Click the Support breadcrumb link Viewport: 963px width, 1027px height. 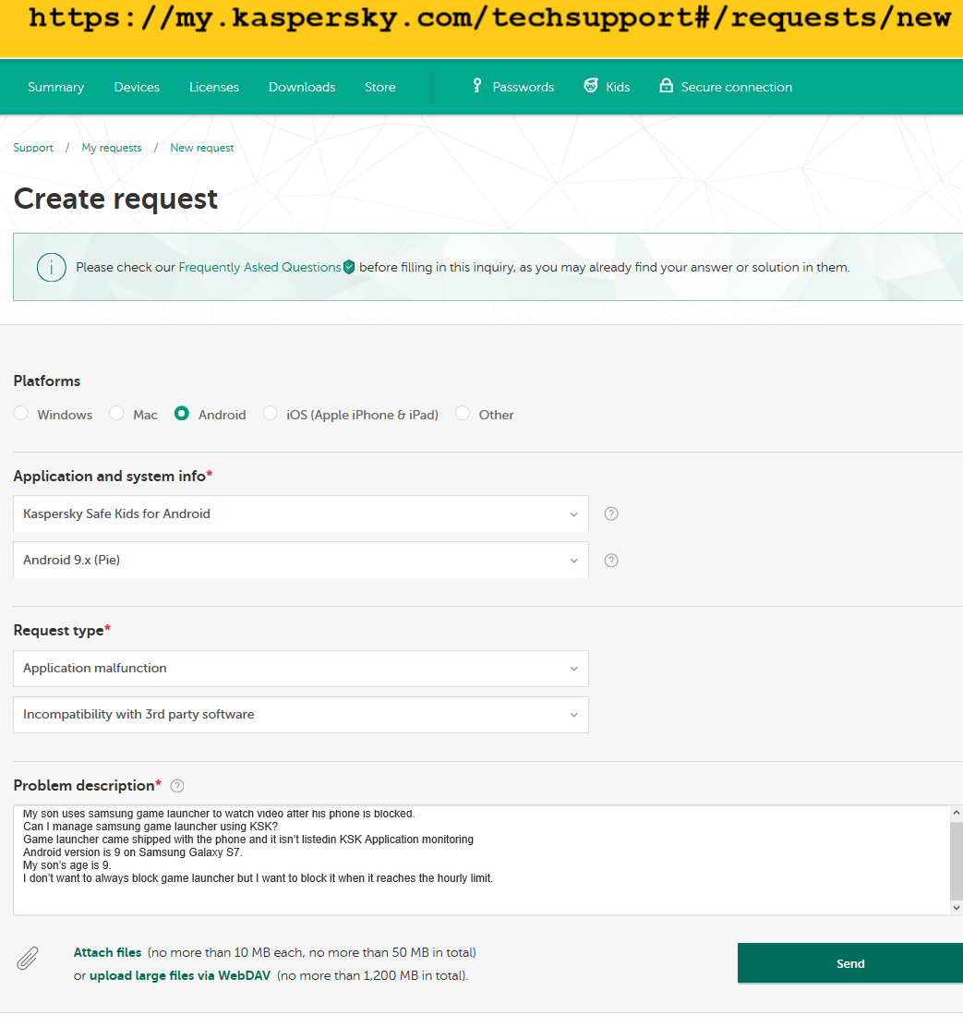click(33, 148)
